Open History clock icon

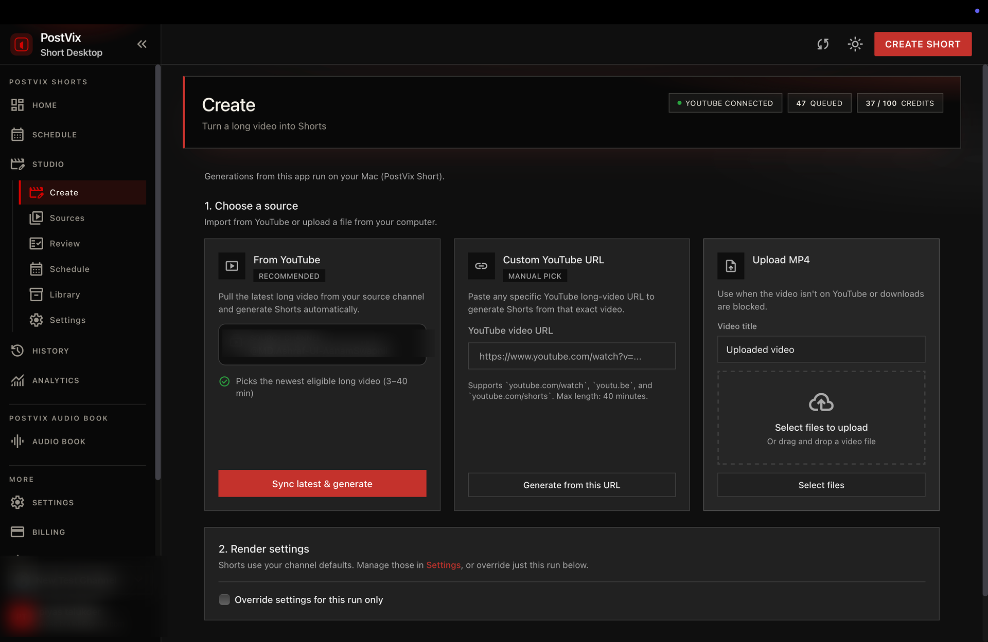[x=17, y=351]
